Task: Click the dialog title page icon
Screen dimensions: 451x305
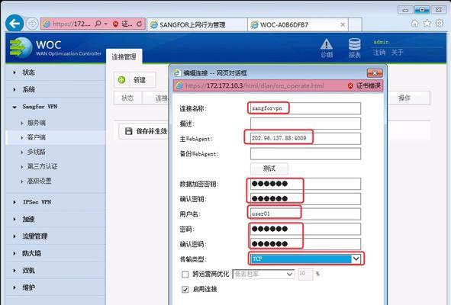Action: (177, 72)
